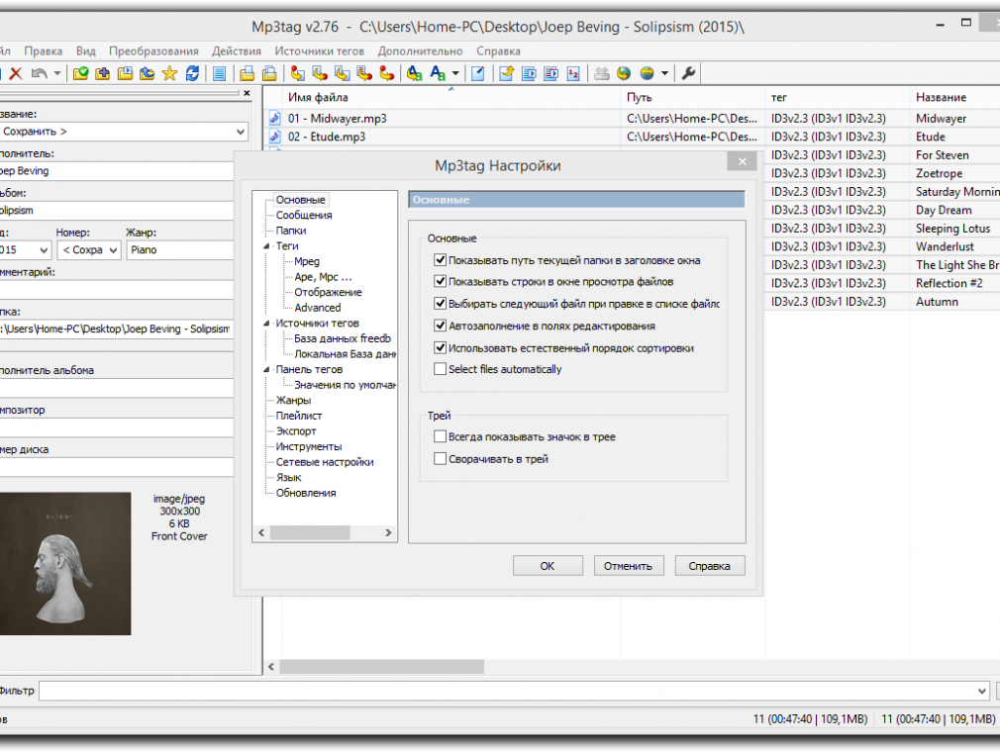Click the fifth yellow-arrow conversion icon
This screenshot has width=1000, height=753.
click(386, 73)
